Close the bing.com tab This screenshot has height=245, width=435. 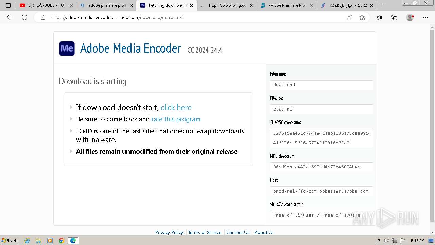pyautogui.click(x=251, y=5)
